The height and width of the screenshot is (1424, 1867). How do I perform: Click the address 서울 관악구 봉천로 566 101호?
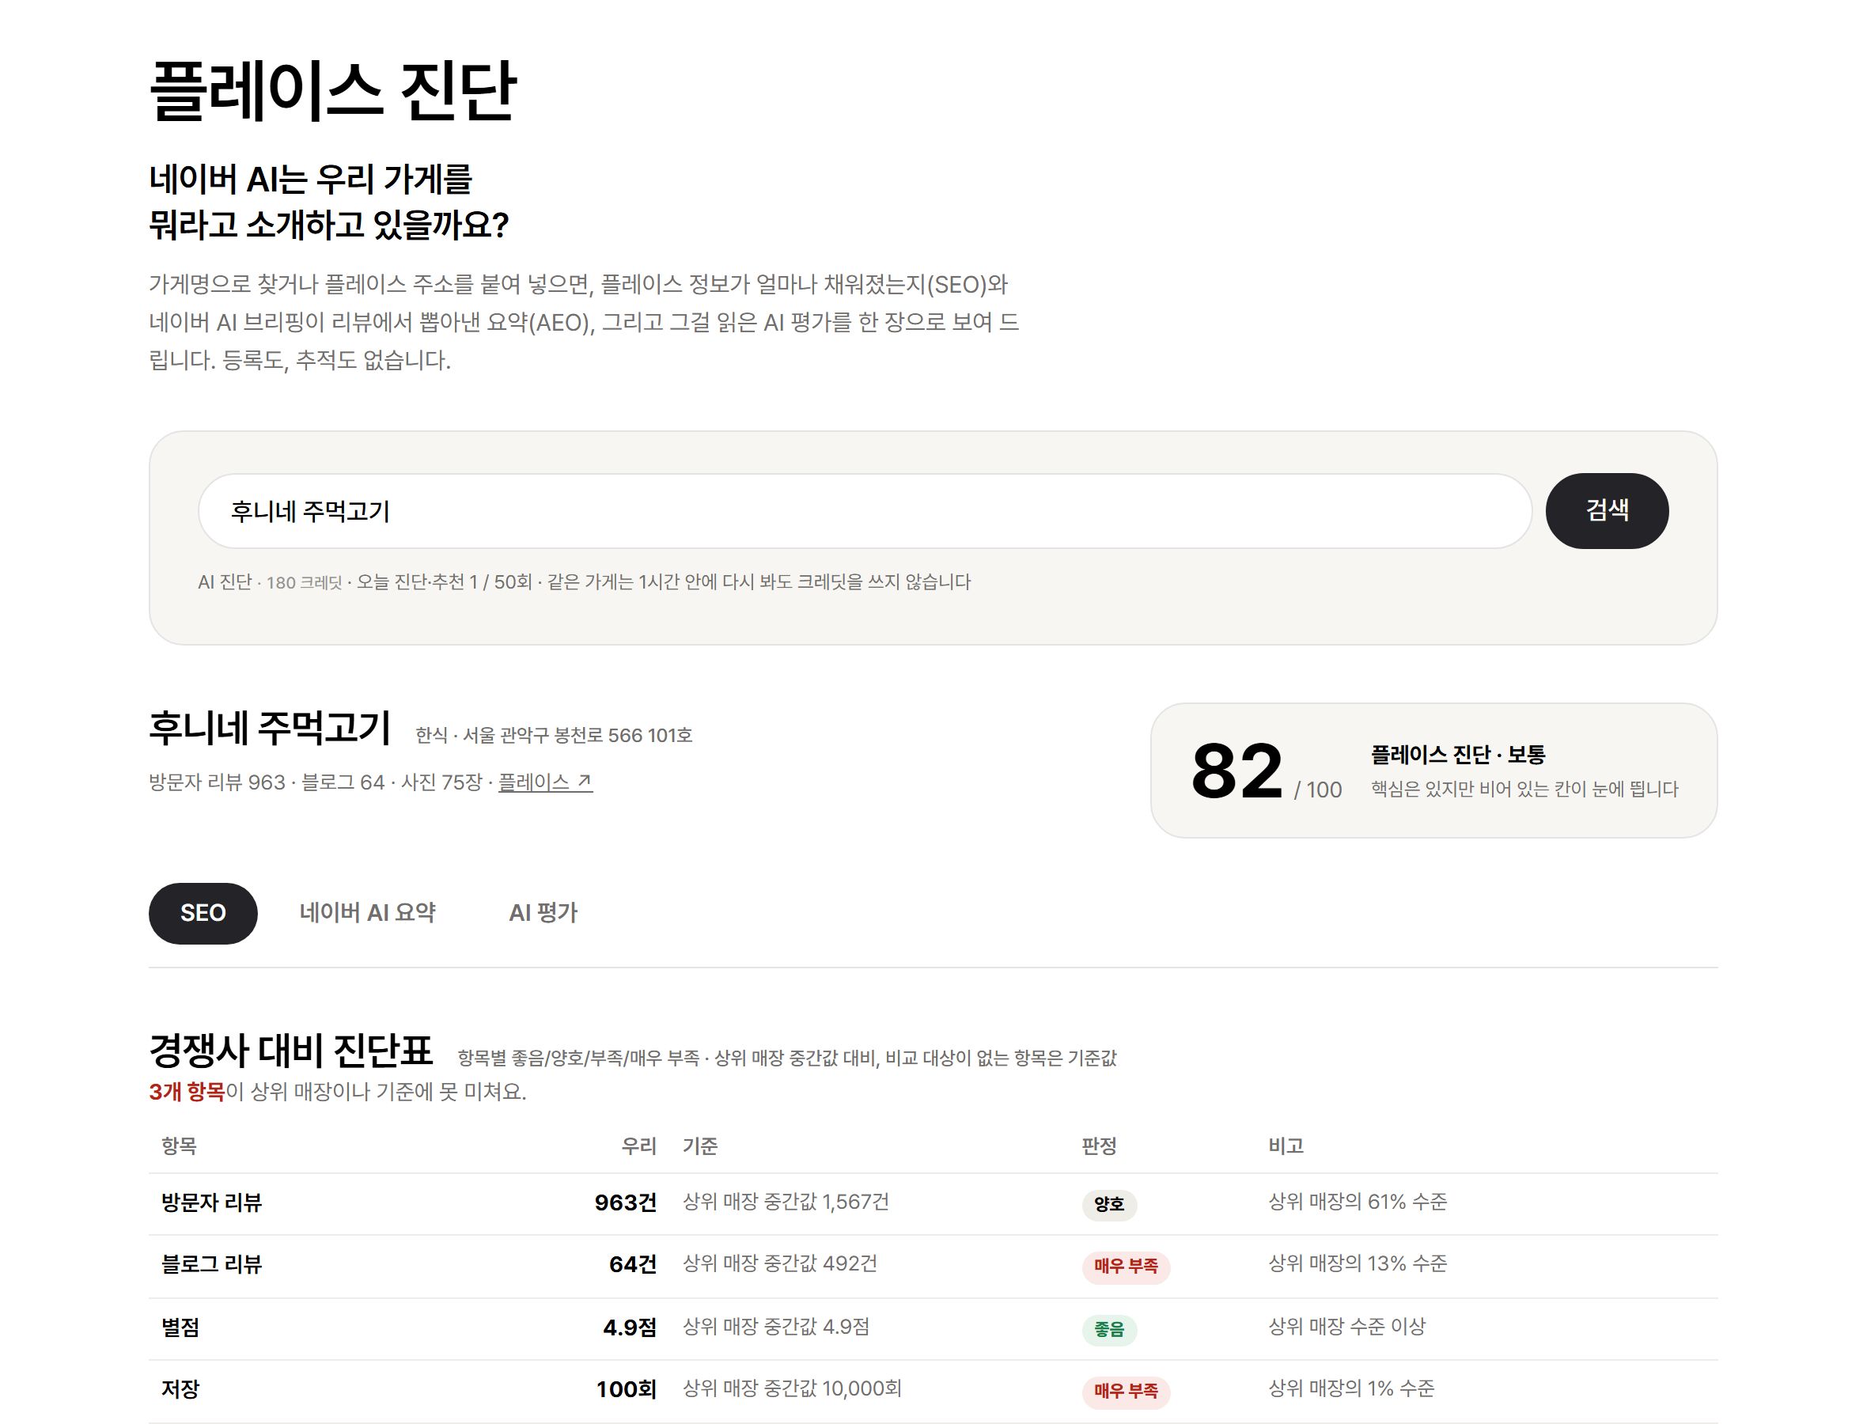578,735
